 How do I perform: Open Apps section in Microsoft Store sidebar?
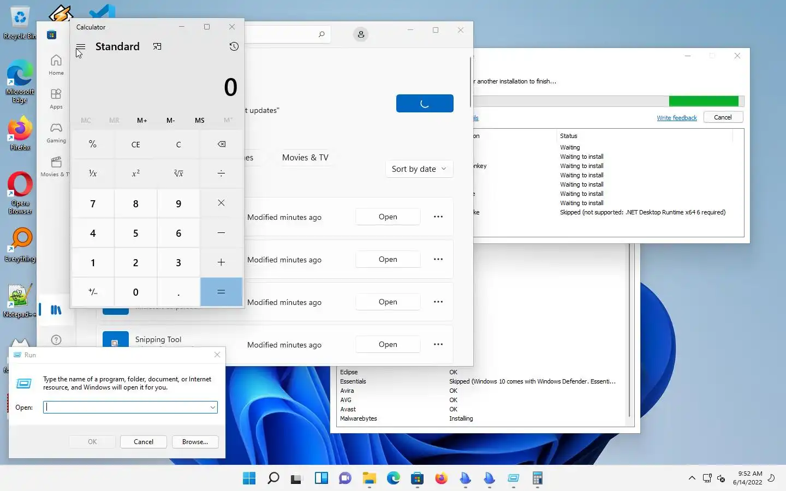[x=56, y=99]
